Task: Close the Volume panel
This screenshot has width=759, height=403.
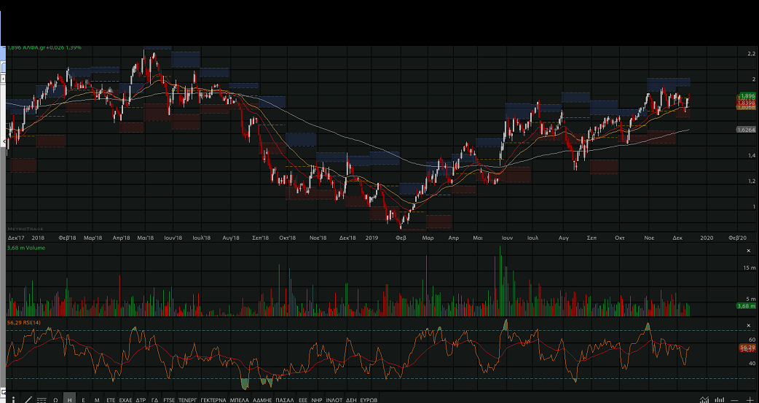Action: (x=748, y=250)
